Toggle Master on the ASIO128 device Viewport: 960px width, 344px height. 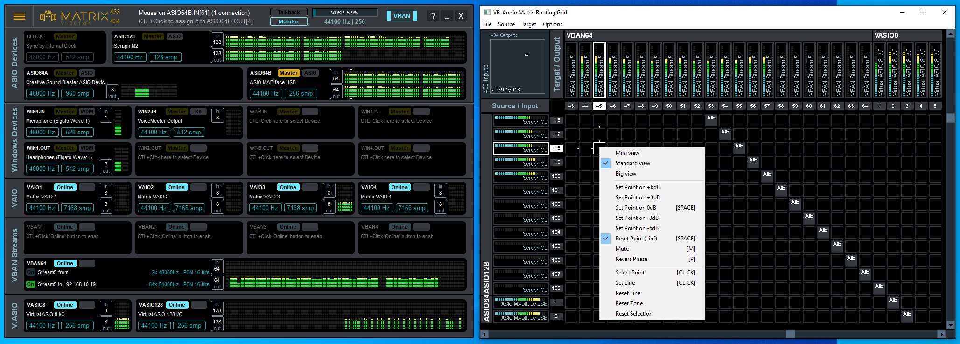153,36
